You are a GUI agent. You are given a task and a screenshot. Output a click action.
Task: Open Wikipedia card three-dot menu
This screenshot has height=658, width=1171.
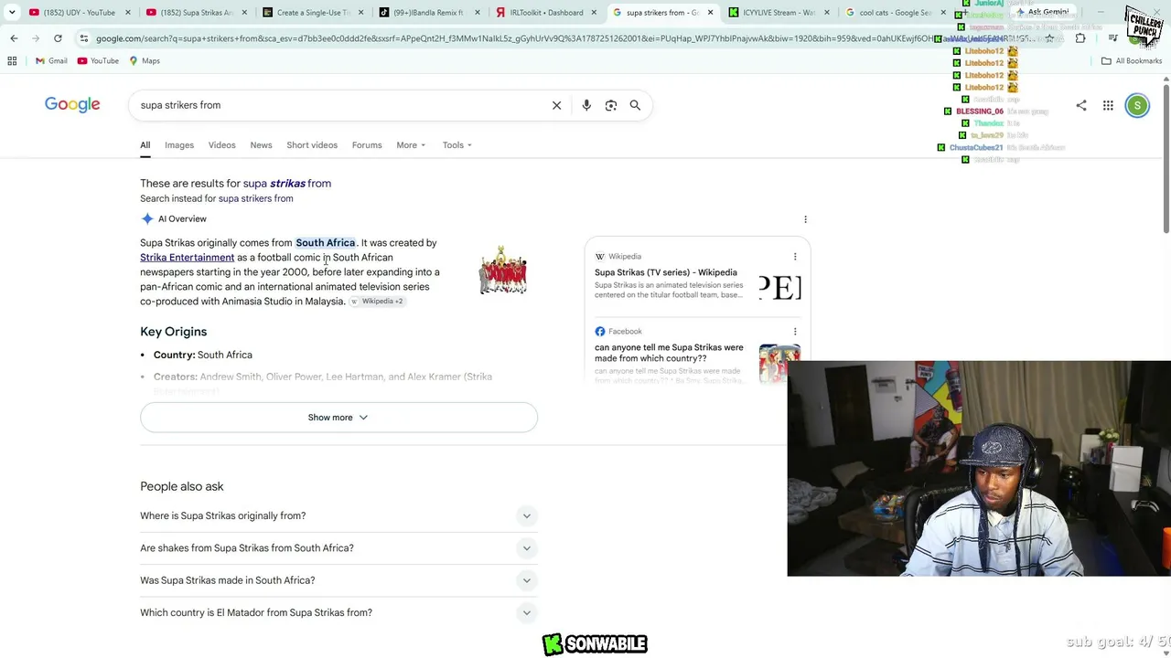[795, 257]
